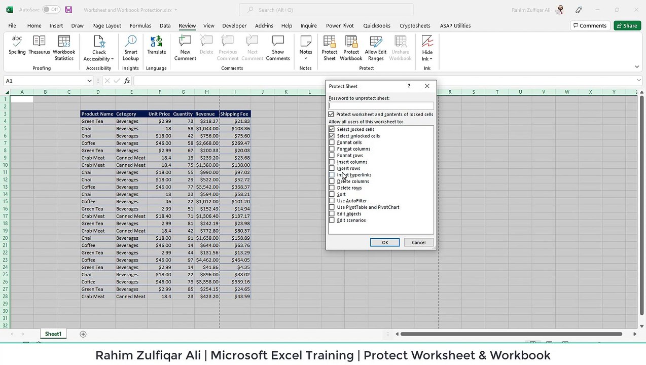Viewport: 646px width, 365px height.
Task: Check the Insert rows option
Action: point(332,168)
